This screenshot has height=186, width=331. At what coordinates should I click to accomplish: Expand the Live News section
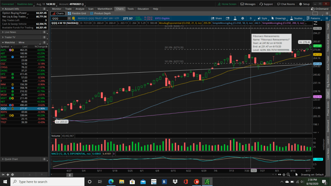point(10,32)
